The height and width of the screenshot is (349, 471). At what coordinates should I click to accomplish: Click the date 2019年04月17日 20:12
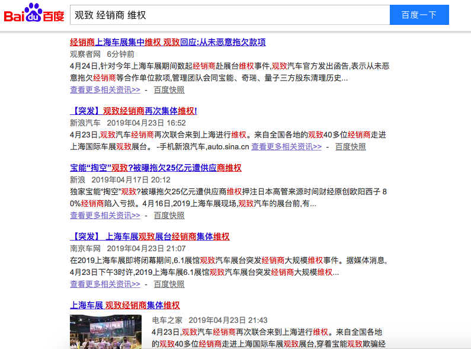tap(131, 180)
